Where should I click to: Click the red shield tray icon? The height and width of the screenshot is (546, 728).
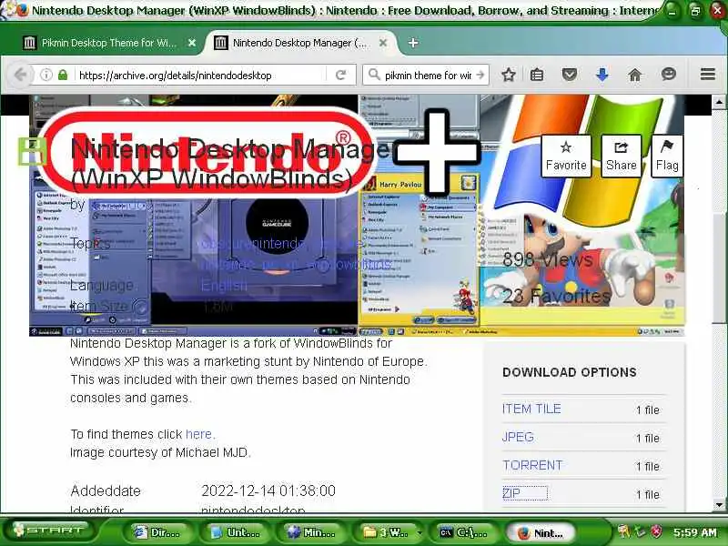[x=656, y=531]
